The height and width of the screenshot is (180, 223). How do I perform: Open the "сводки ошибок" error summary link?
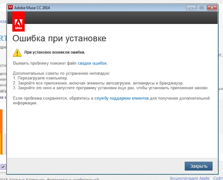[92, 63]
